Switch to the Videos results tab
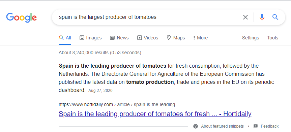This screenshot has height=132, width=291. (148, 38)
